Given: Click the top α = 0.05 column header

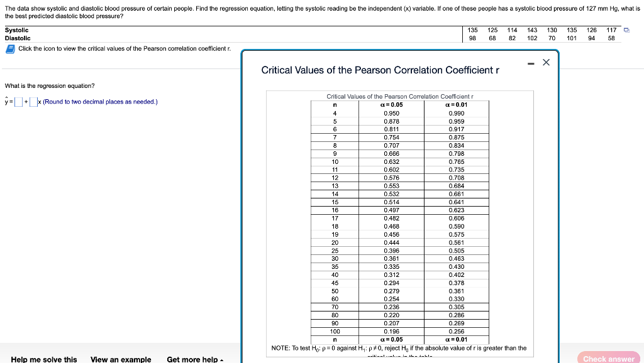Looking at the screenshot, I should pos(391,105).
